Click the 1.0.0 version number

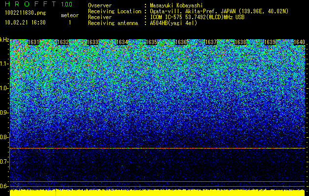coord(66,4)
